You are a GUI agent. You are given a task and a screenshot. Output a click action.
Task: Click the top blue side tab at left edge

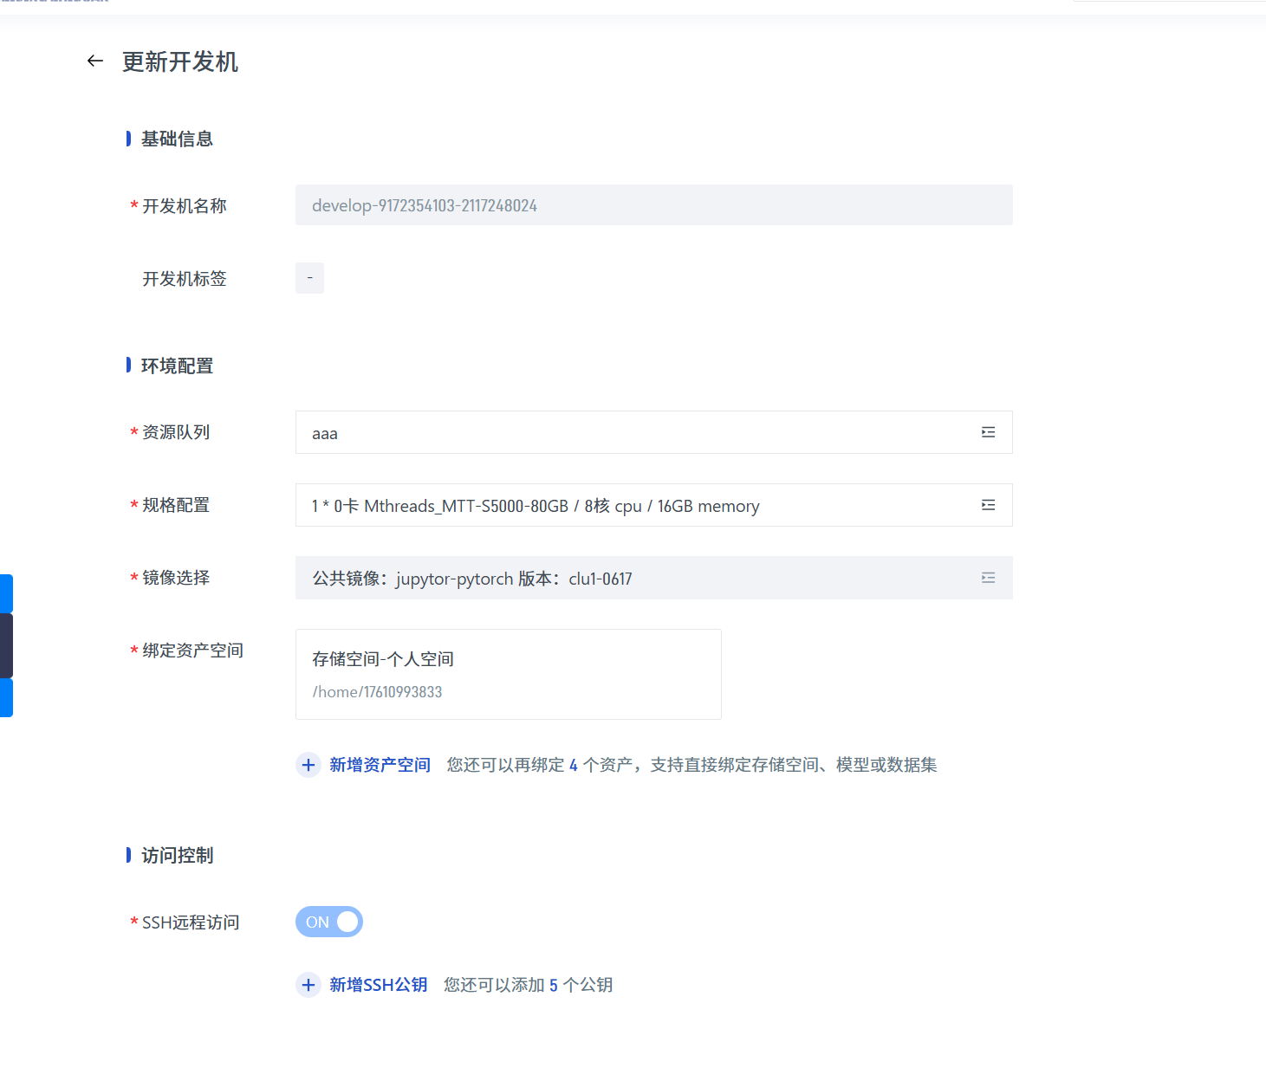6,593
